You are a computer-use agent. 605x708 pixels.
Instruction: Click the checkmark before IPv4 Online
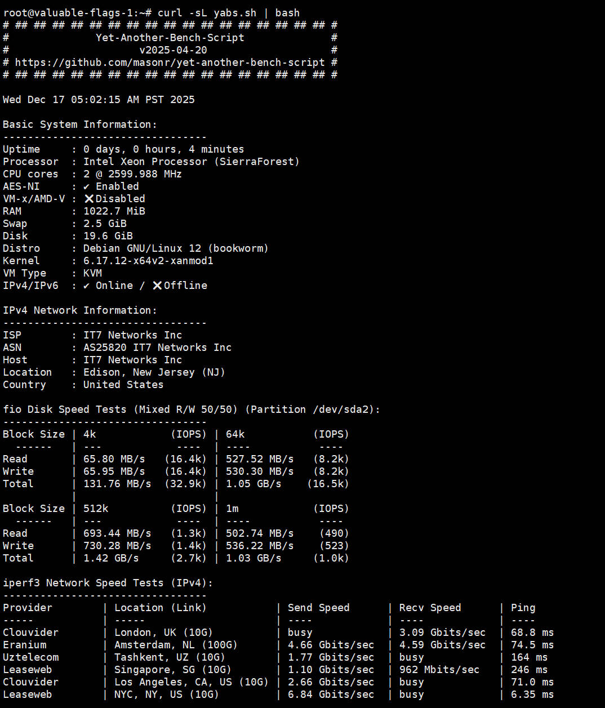tap(86, 286)
